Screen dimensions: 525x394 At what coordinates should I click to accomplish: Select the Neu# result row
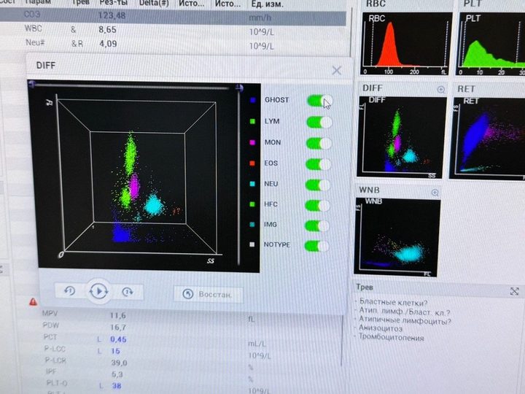click(173, 44)
